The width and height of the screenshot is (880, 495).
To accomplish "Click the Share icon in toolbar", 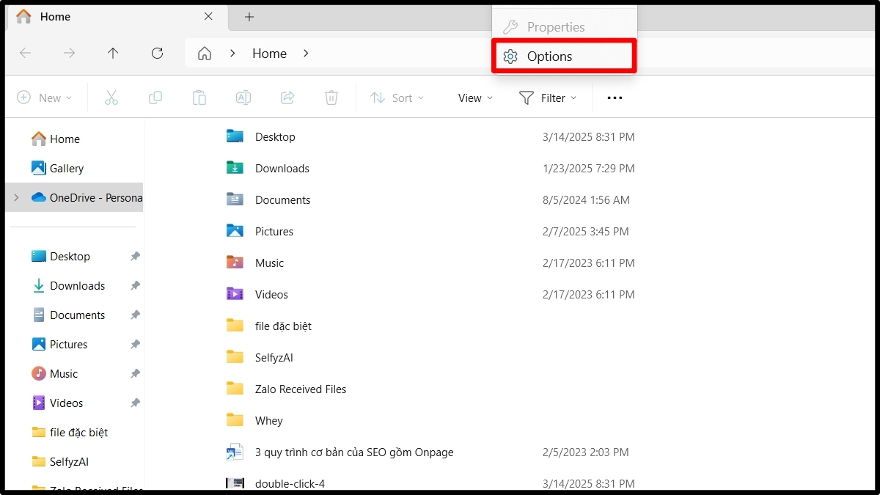I will [x=287, y=98].
